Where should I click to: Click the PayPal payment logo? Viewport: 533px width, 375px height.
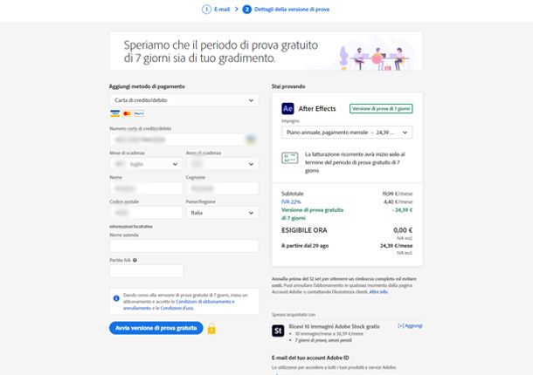139,113
